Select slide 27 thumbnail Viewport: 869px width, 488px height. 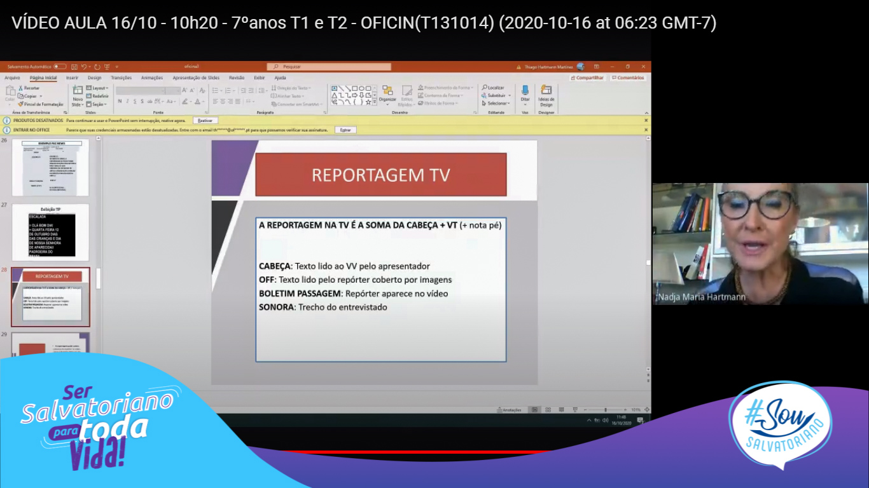coord(50,233)
